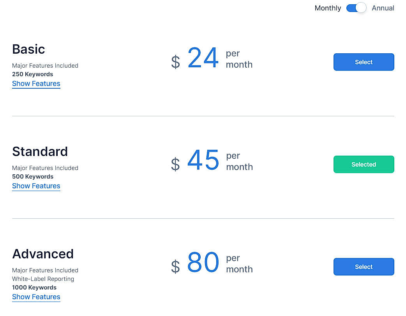
Task: Click the Annual label
Action: 383,8
